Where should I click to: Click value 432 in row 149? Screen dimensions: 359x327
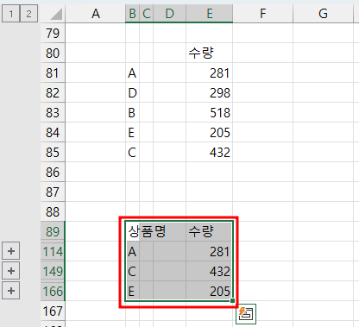point(210,271)
